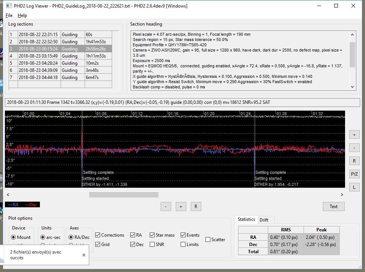Viewport: 365px width, 272px height.
Task: Switch to the Statistics tab
Action: pos(246,219)
